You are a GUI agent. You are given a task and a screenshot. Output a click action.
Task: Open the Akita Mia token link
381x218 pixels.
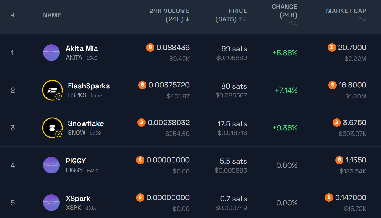click(x=82, y=48)
